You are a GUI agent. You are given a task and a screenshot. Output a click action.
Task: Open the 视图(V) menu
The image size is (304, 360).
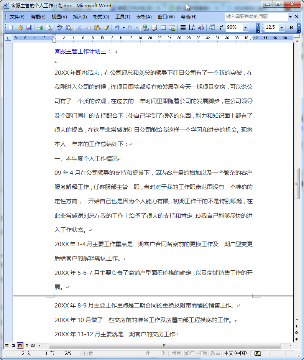coord(59,17)
